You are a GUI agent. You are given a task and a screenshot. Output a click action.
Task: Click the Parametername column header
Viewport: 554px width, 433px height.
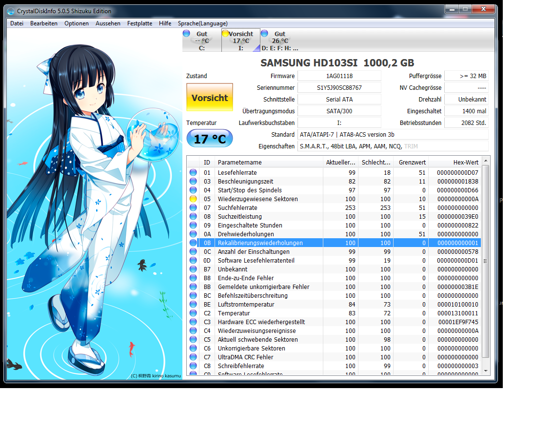(x=269, y=162)
